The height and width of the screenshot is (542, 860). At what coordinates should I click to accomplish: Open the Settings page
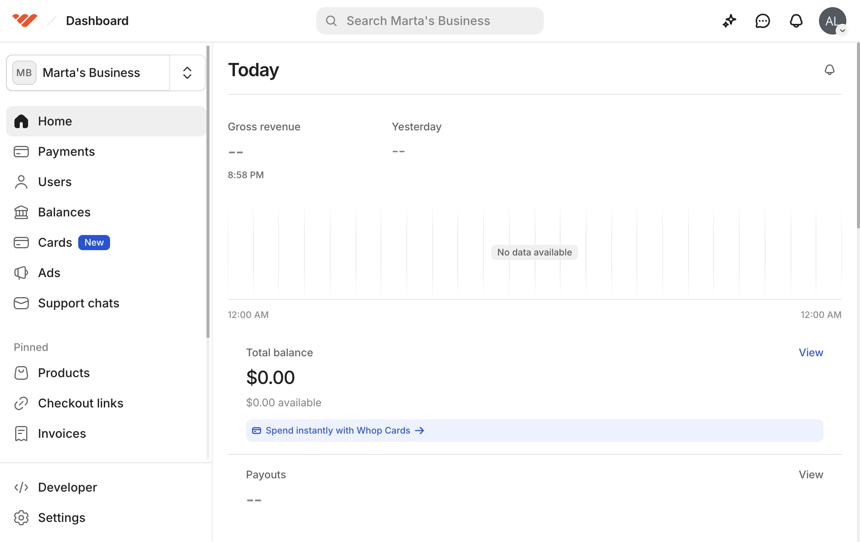106,518
